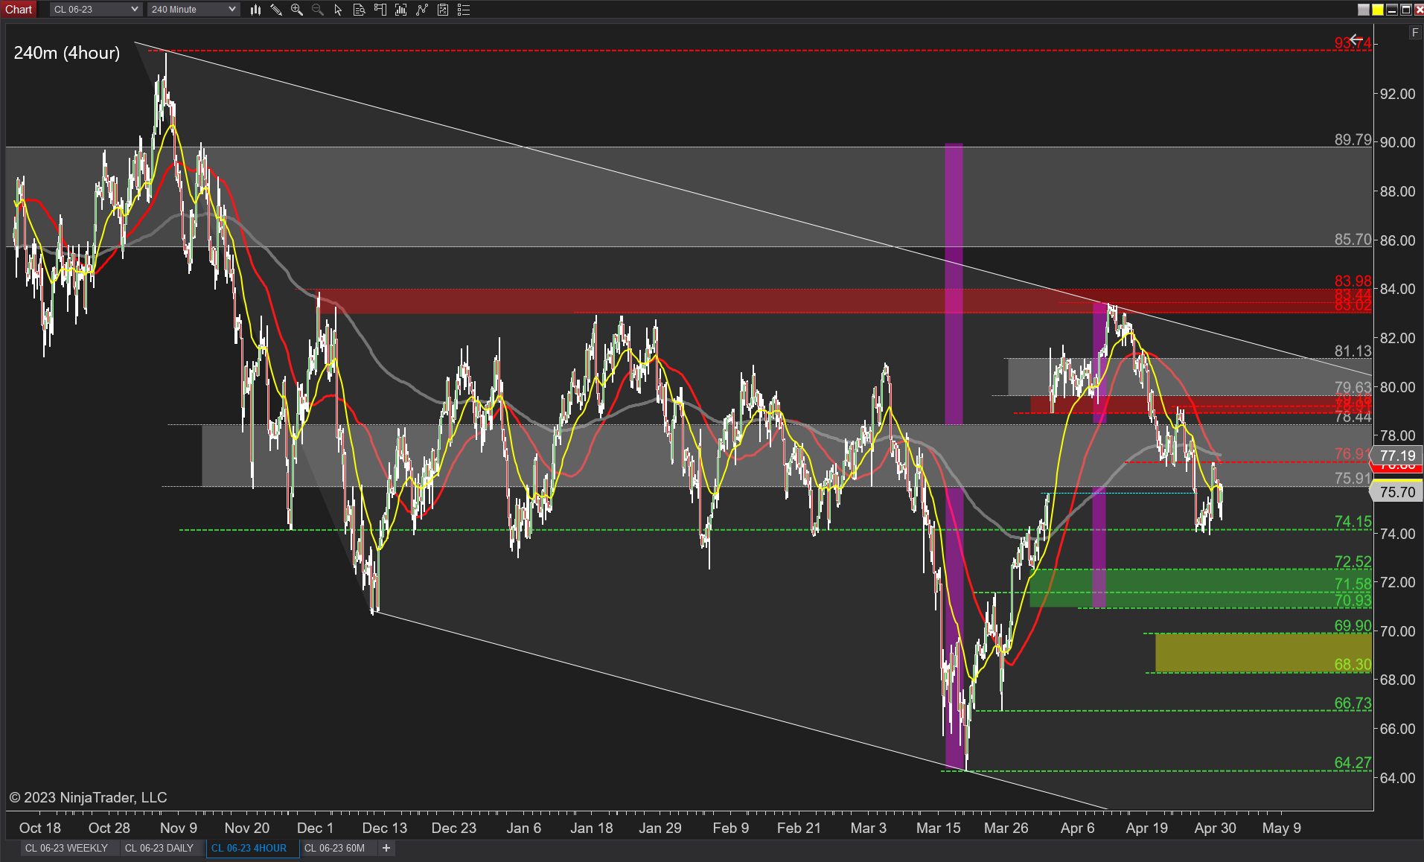This screenshot has height=862, width=1424.
Task: Maximize the chart window
Action: [x=1406, y=10]
